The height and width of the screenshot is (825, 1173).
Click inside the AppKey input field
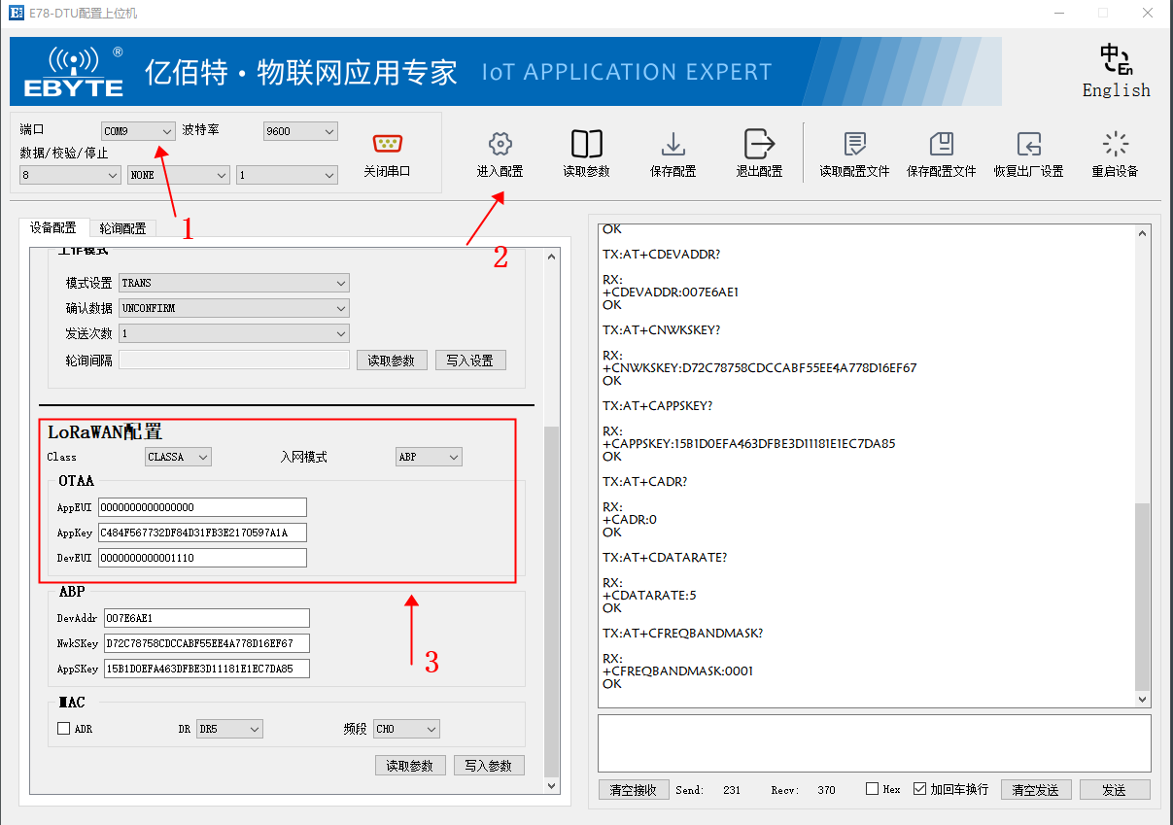[203, 533]
